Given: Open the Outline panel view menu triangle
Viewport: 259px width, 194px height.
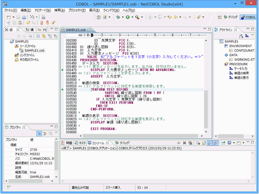Looking at the screenshot, I should 252,35.
